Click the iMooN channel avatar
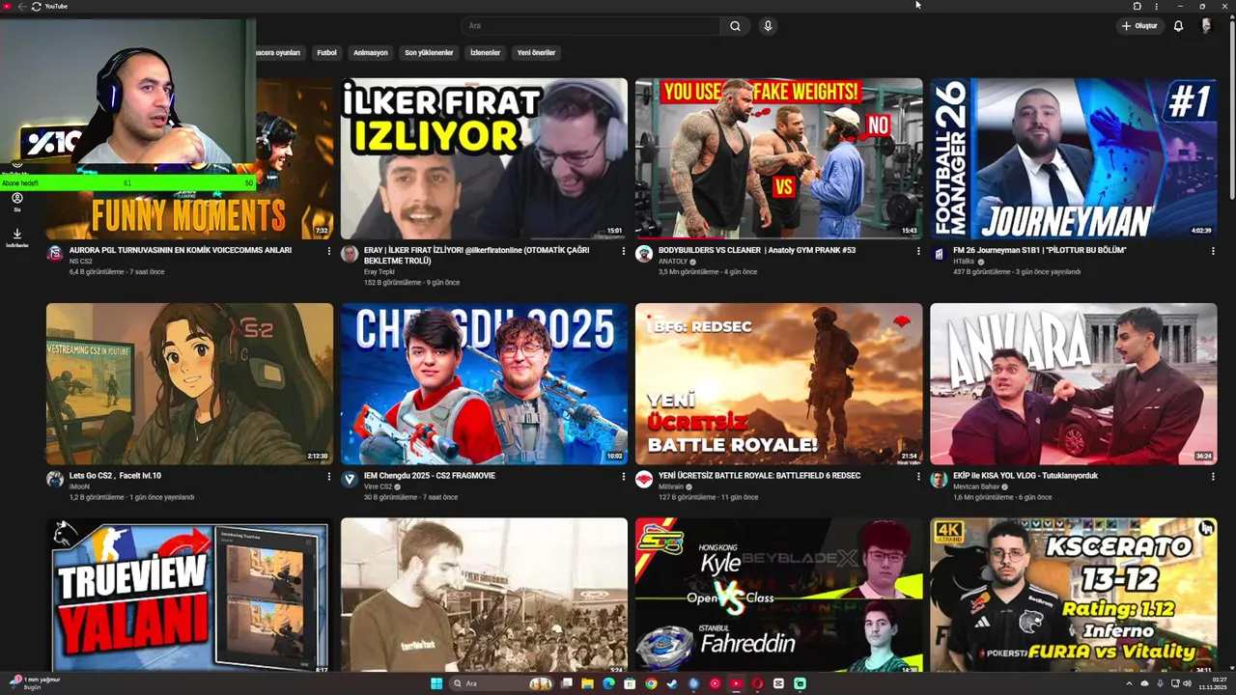 coord(55,480)
